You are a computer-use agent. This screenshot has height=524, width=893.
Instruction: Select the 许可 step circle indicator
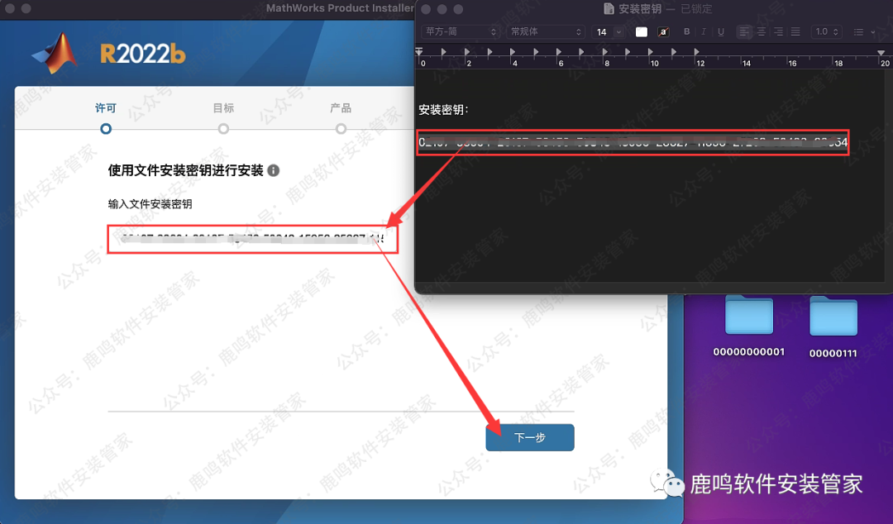(105, 129)
